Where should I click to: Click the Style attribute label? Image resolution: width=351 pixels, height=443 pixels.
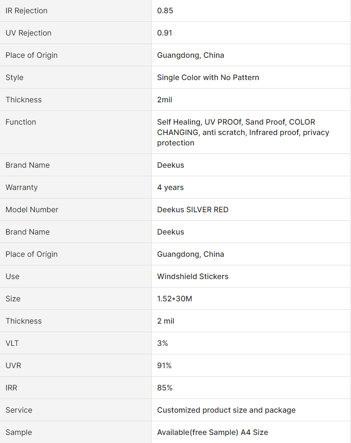pos(14,77)
